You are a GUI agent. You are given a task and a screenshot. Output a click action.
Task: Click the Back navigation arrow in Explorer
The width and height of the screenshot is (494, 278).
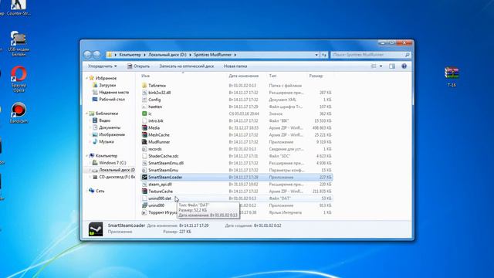tap(87, 55)
